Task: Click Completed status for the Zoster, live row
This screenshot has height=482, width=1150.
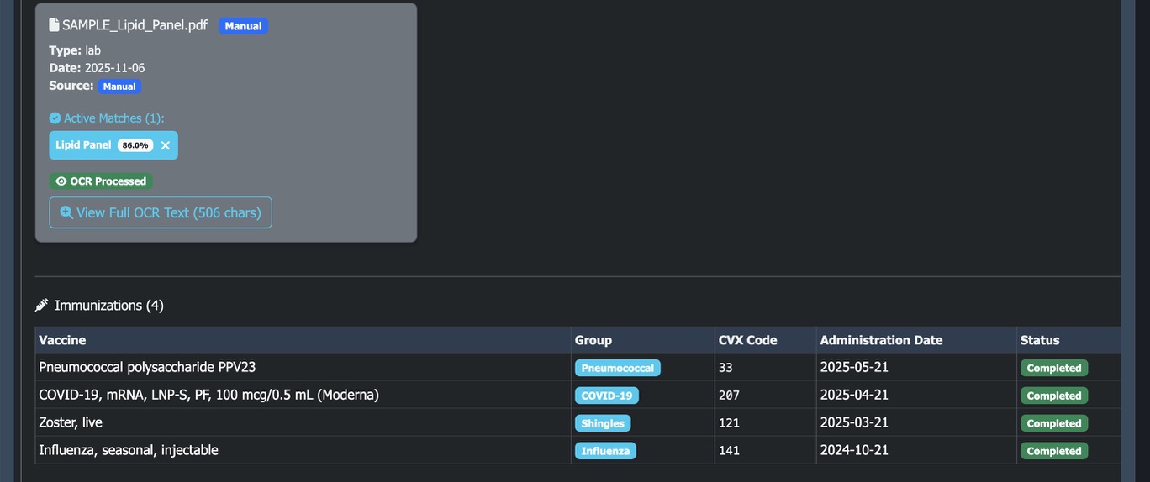Action: [x=1053, y=423]
